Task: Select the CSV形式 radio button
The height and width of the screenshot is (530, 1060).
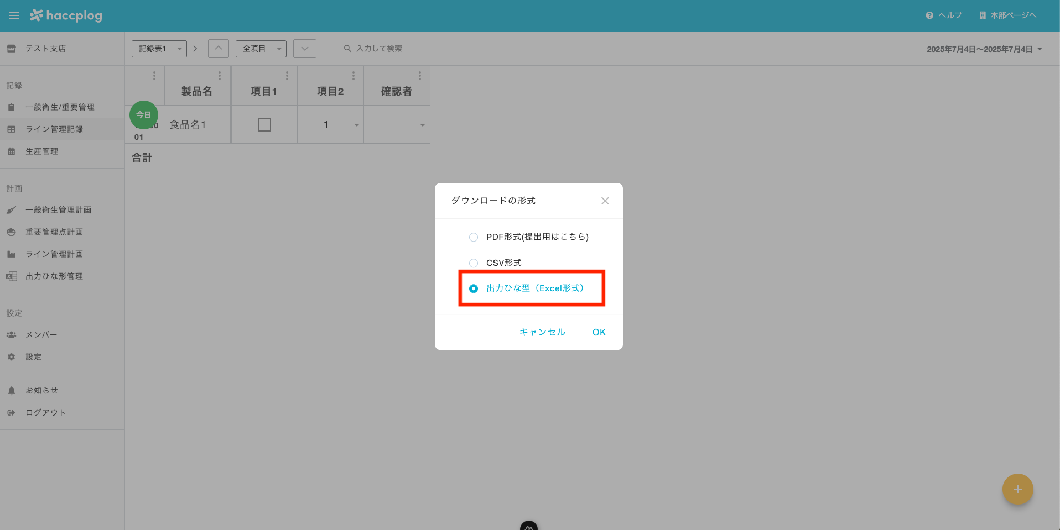Action: click(473, 263)
